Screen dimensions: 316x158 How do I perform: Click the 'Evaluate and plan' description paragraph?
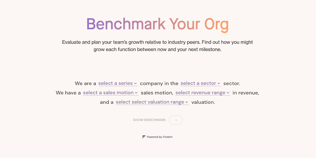click(157, 46)
